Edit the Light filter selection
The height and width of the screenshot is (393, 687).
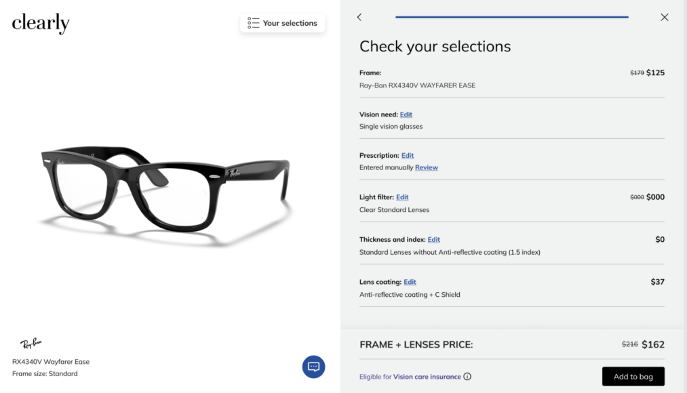click(x=402, y=196)
